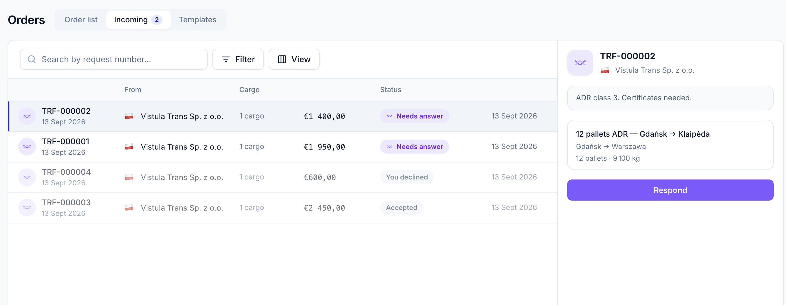Select request number TRF-000004
The height and width of the screenshot is (305, 786).
click(66, 172)
